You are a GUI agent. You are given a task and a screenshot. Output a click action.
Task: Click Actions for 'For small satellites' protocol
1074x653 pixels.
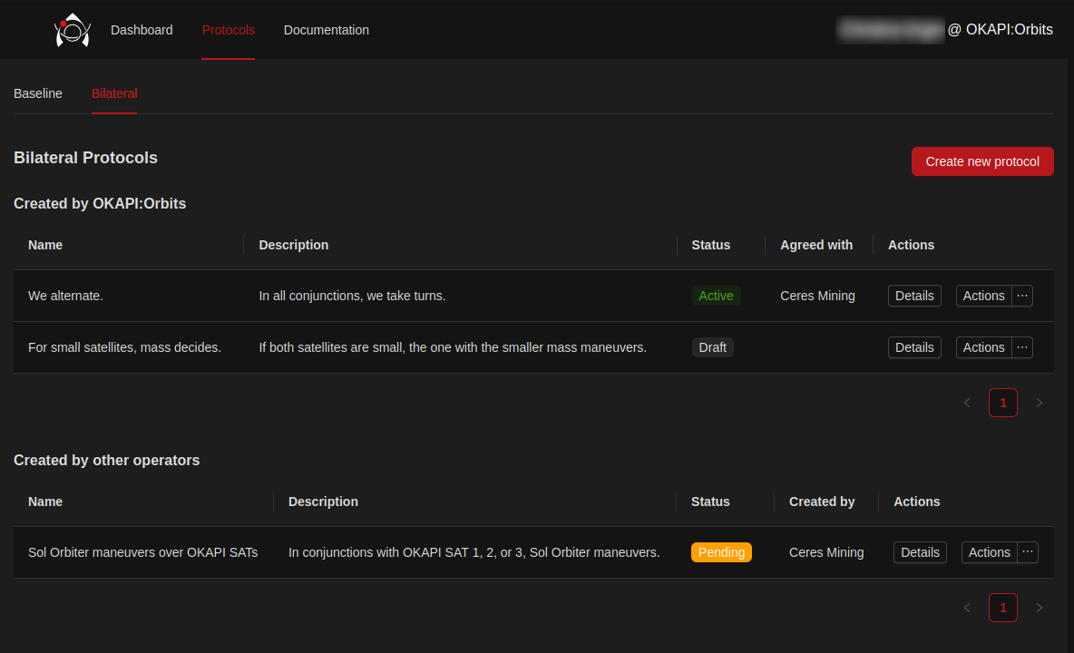[x=983, y=347]
